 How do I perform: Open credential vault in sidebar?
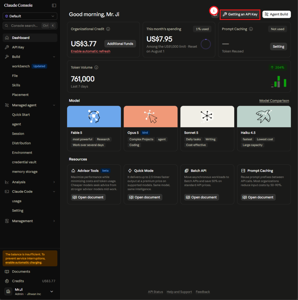point(24,162)
